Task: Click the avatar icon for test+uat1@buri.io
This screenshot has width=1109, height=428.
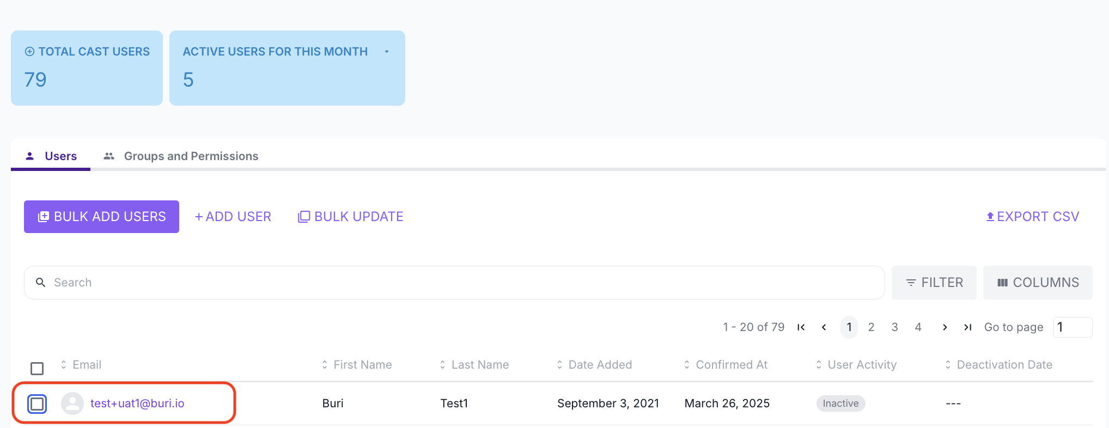Action: coord(72,403)
